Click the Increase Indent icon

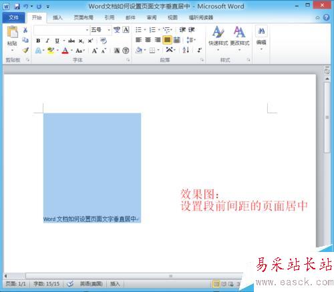pyautogui.click(x=192, y=29)
